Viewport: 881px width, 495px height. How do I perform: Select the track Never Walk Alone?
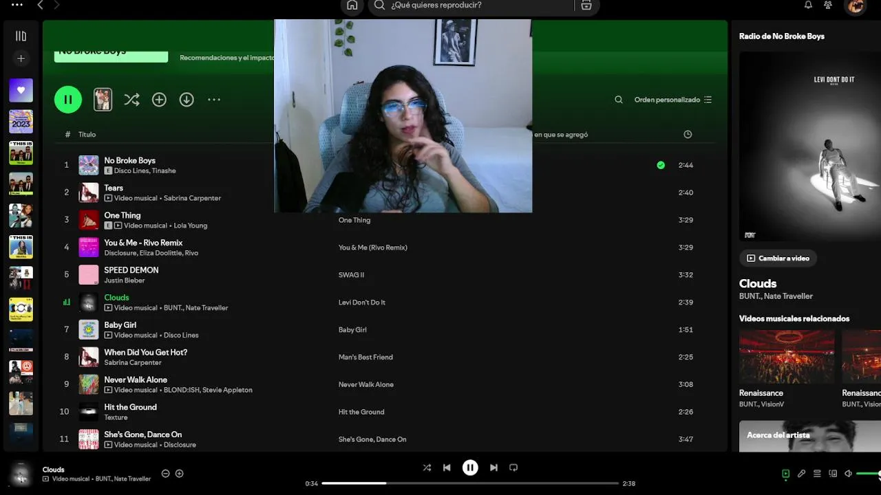click(x=136, y=379)
